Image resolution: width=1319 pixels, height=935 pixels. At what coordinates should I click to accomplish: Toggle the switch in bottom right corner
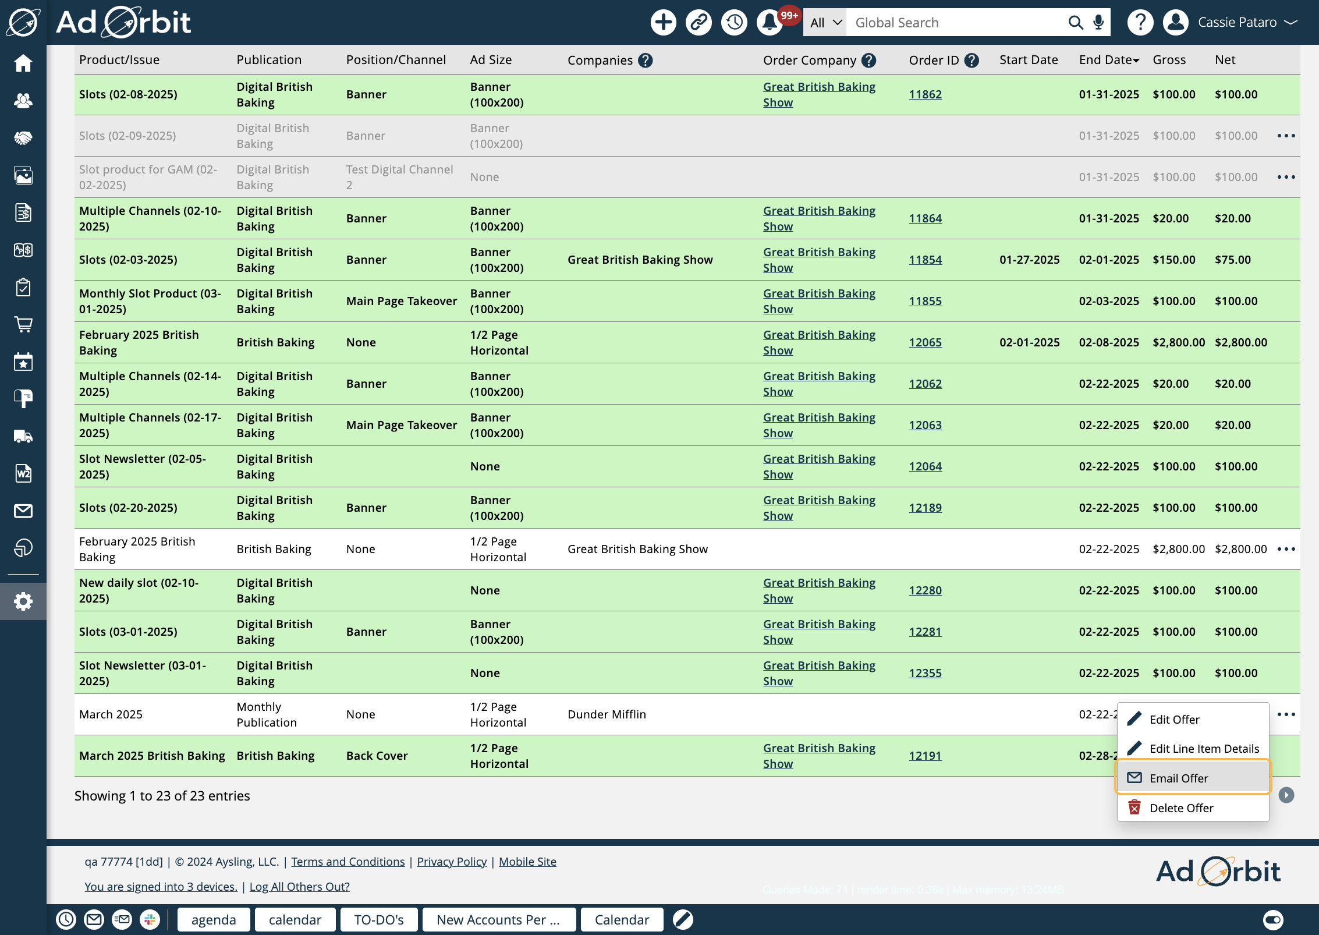click(x=1273, y=919)
